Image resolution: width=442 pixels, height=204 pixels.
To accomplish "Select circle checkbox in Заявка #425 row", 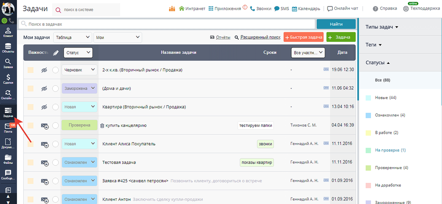I will coord(56,181).
